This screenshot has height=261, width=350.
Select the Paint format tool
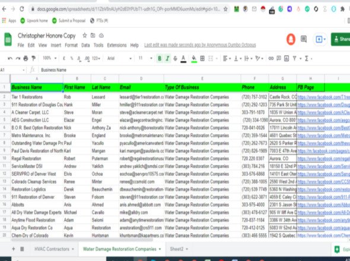[x=33, y=59]
